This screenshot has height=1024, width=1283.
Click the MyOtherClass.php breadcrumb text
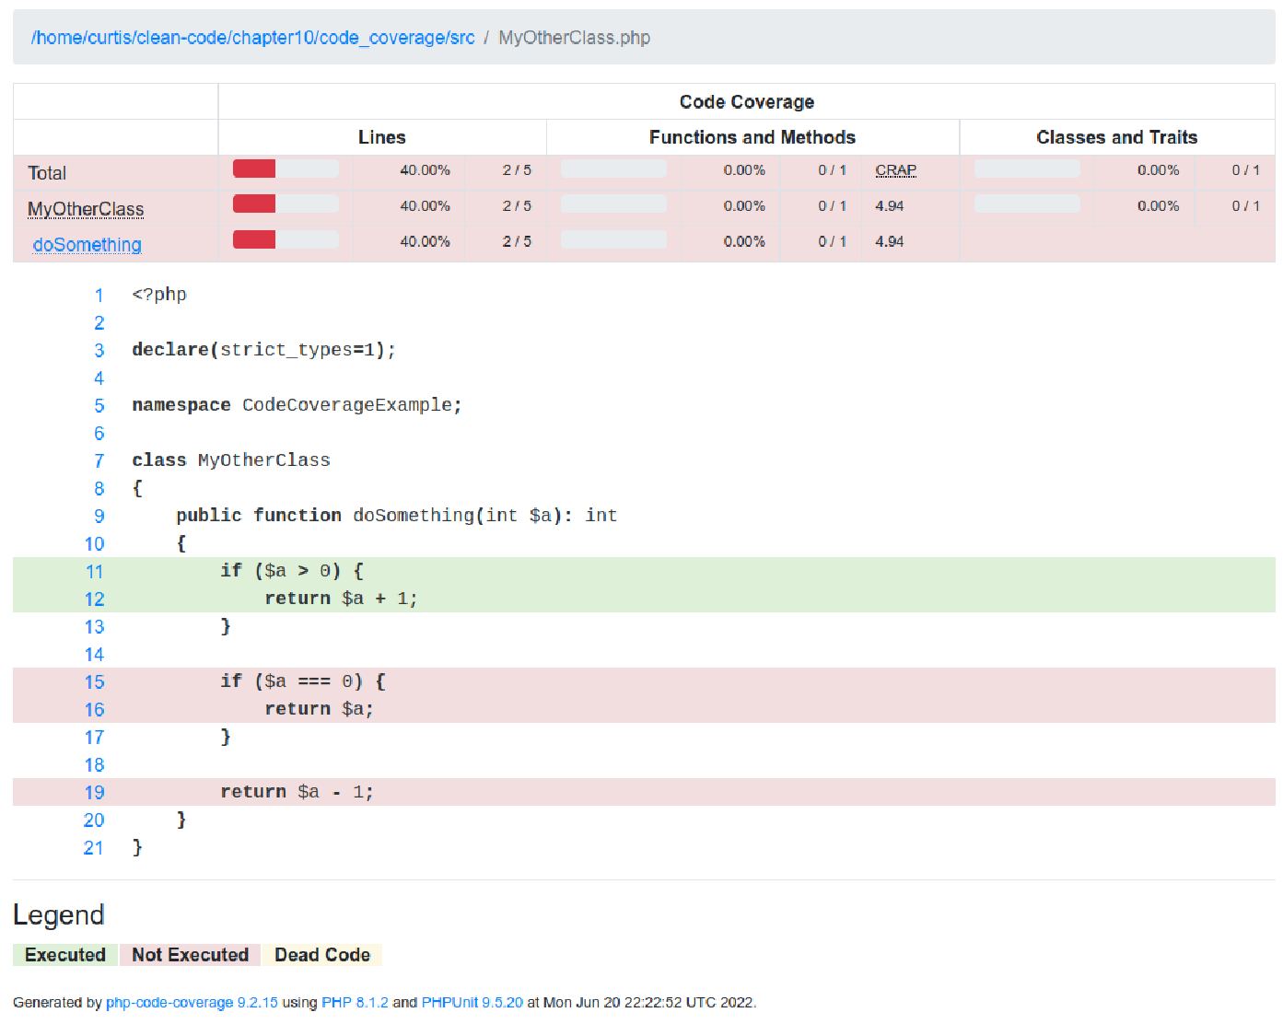[x=574, y=38]
